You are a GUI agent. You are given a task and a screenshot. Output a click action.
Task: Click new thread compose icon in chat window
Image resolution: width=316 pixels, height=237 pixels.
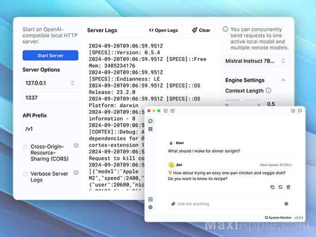172,111
